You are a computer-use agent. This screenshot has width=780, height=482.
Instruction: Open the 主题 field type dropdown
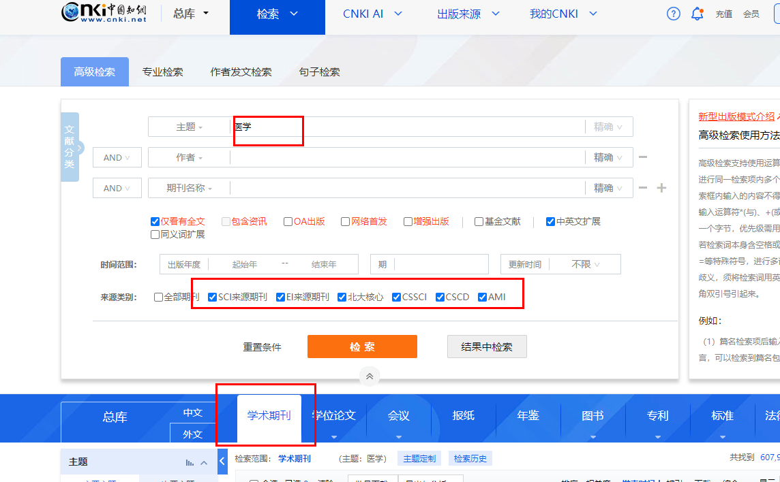tap(189, 126)
